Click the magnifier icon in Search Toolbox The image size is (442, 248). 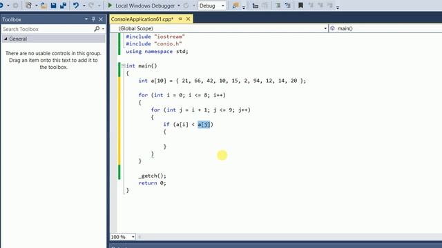point(97,29)
